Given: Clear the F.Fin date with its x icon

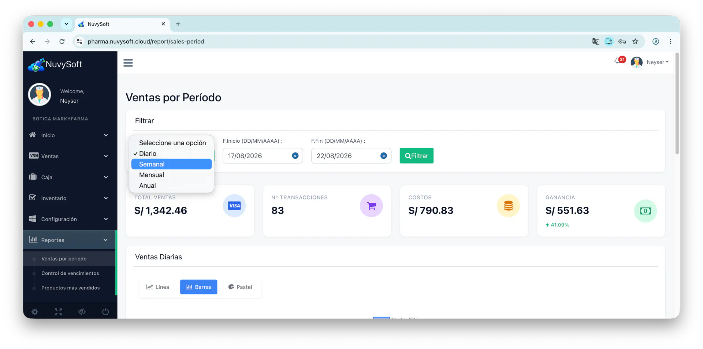Looking at the screenshot, I should [x=384, y=156].
